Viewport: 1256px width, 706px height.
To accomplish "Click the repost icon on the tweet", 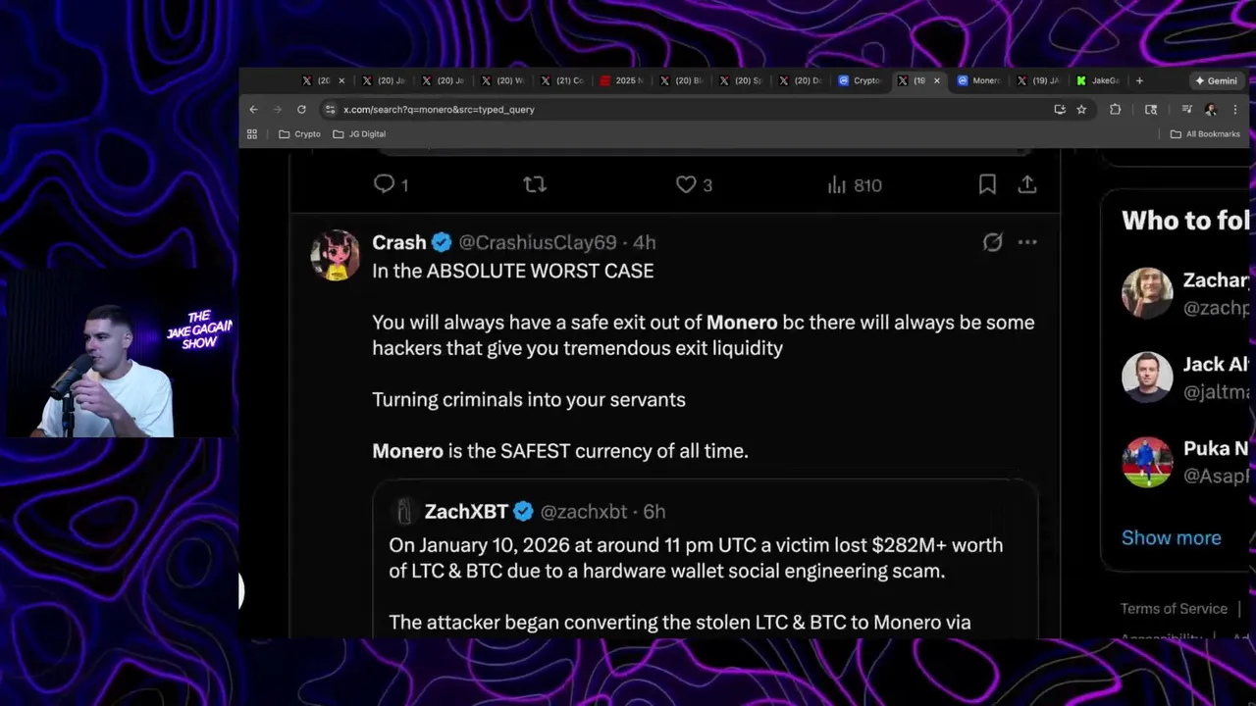I will [535, 184].
